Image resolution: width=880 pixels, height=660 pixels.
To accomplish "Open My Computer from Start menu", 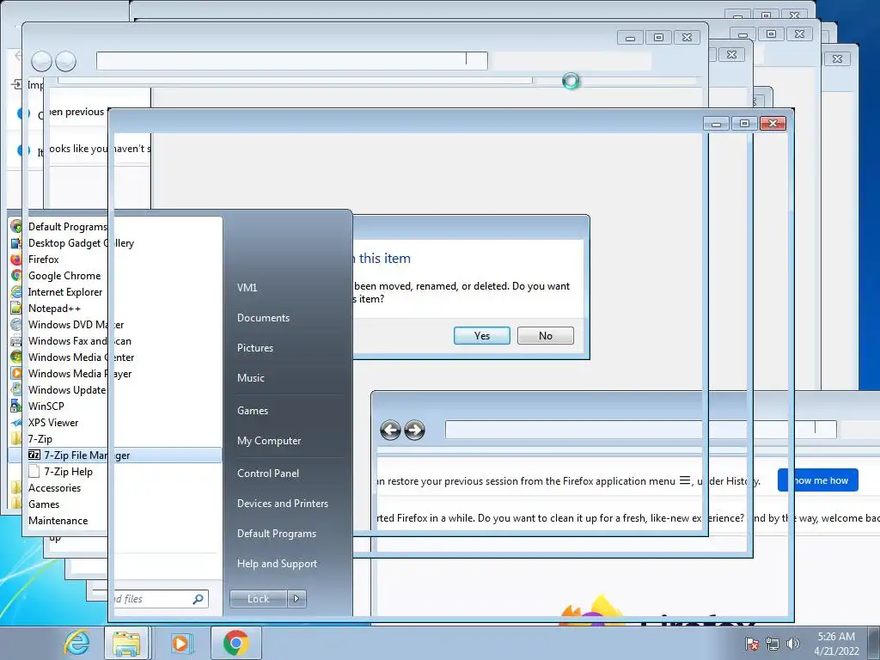I will pos(269,441).
